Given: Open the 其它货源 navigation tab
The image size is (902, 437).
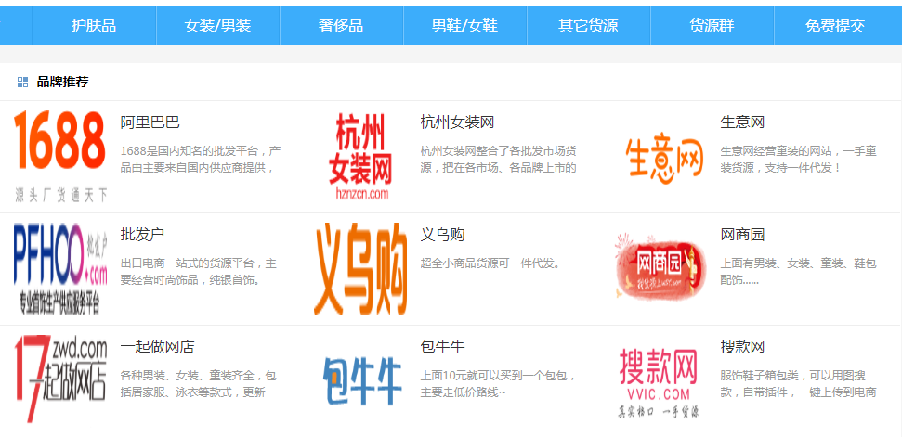Looking at the screenshot, I should click(x=589, y=25).
